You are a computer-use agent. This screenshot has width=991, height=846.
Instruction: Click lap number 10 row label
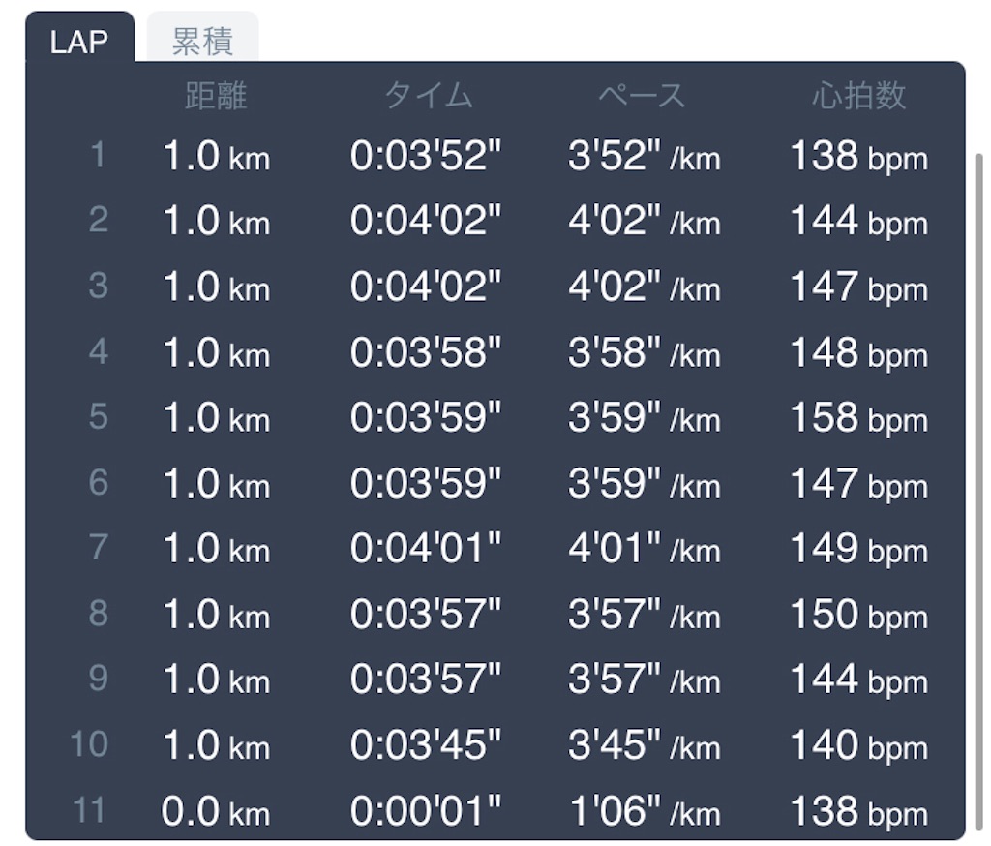pos(89,744)
